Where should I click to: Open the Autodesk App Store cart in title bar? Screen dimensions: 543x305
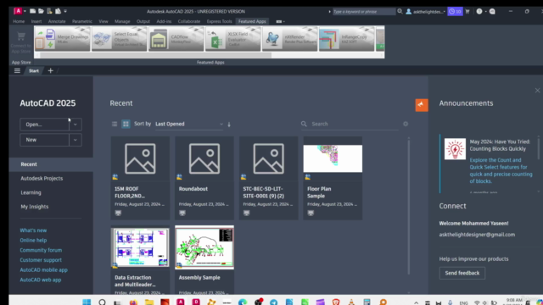[x=467, y=11]
